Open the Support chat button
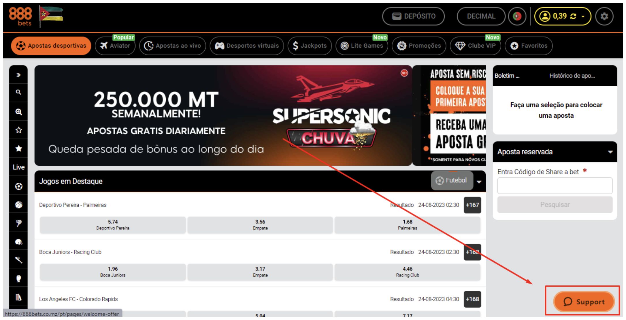 click(584, 302)
